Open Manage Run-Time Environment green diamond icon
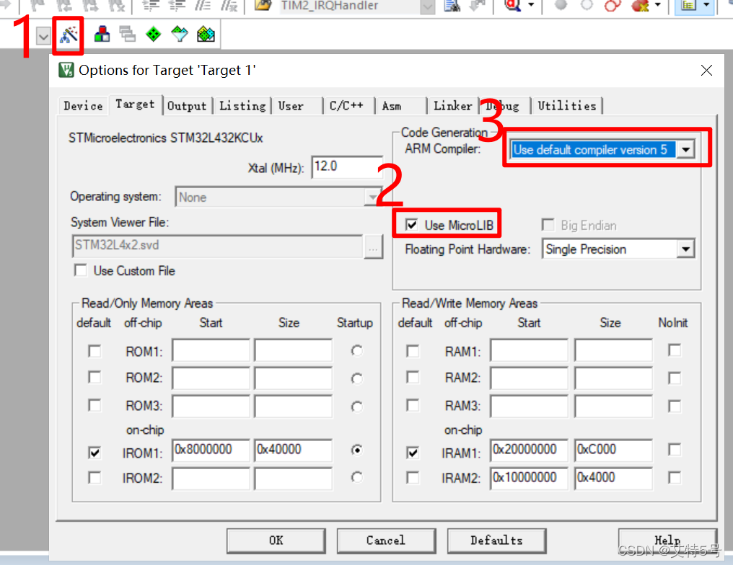Image resolution: width=733 pixels, height=565 pixels. tap(154, 34)
